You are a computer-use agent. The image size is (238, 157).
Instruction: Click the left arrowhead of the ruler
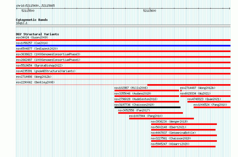tap(17, 9)
